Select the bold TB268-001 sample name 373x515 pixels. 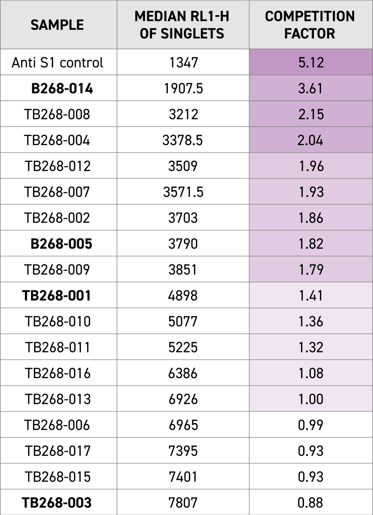(x=57, y=295)
